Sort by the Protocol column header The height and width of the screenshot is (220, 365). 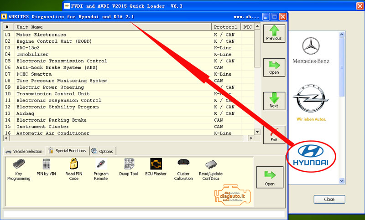226,27
